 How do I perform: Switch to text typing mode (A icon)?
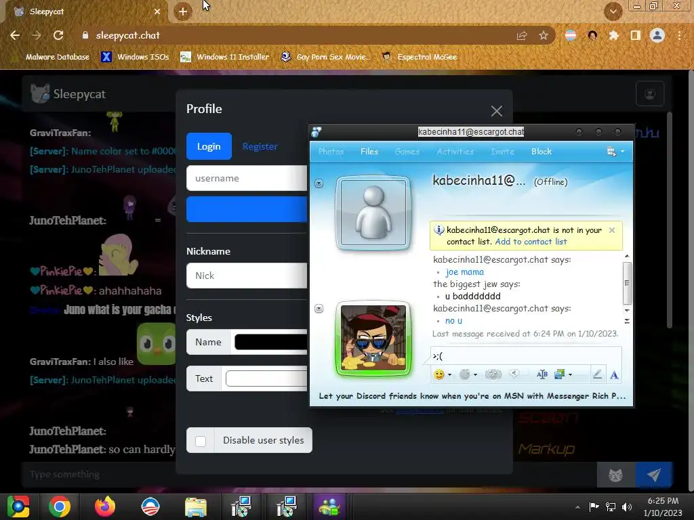click(614, 375)
